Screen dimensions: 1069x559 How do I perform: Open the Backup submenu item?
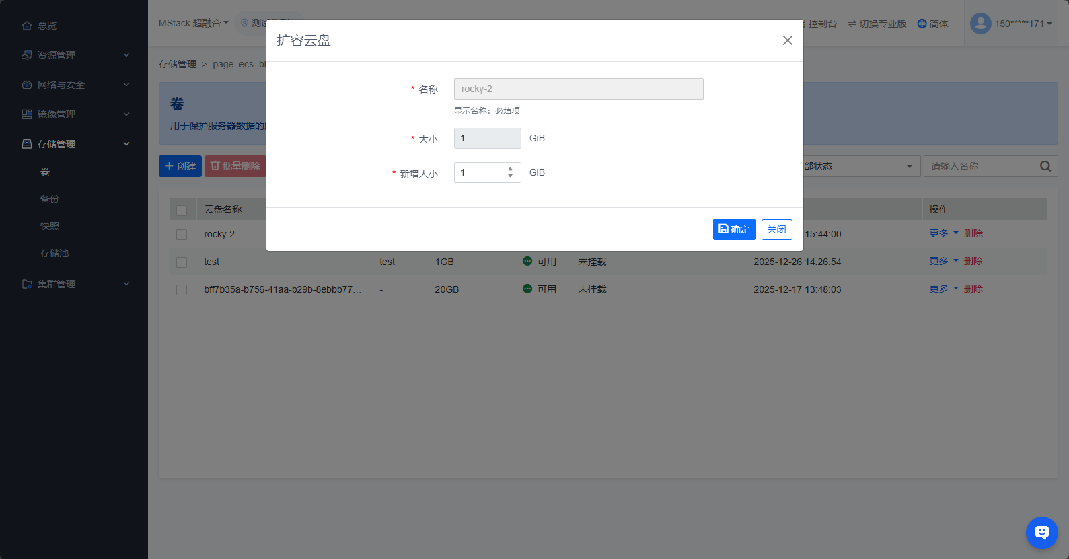(x=50, y=199)
